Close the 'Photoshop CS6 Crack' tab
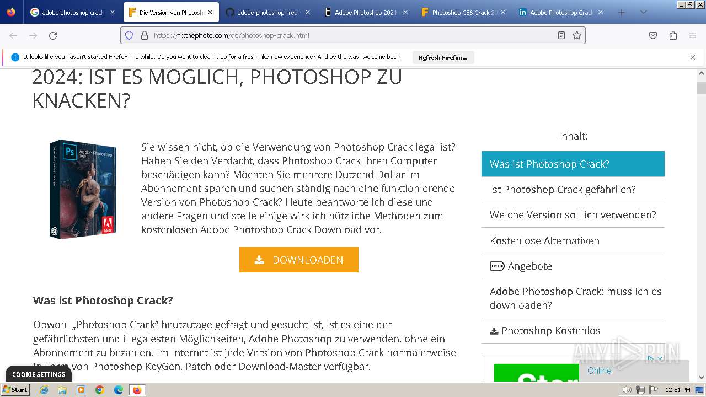This screenshot has width=706, height=397. 503,12
